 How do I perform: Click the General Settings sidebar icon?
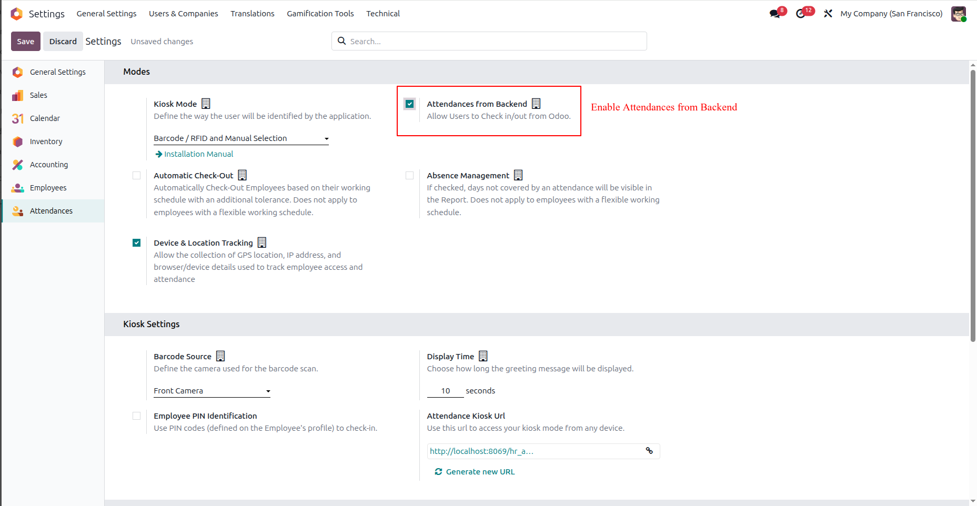click(18, 72)
